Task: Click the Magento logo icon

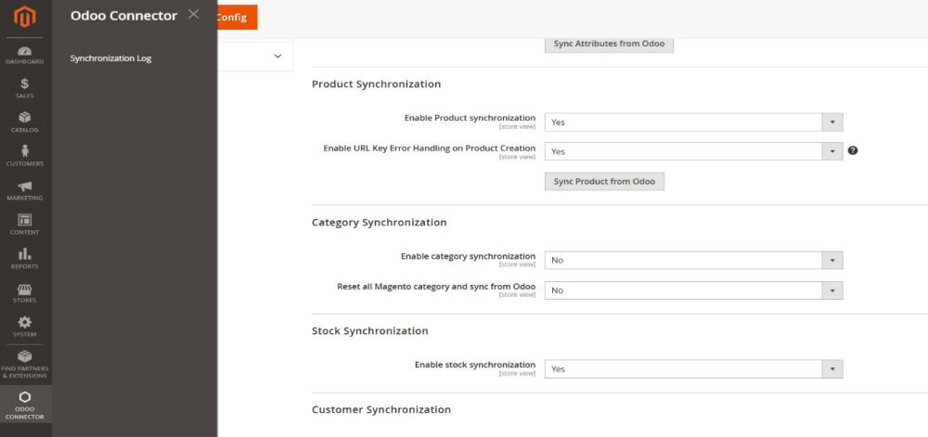Action: 25,17
